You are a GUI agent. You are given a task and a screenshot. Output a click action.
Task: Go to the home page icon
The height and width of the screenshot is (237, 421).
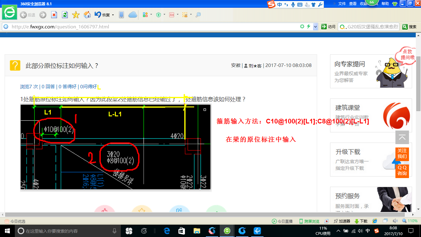click(87, 15)
